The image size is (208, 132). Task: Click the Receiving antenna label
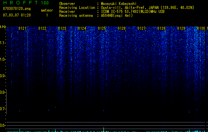point(76,16)
